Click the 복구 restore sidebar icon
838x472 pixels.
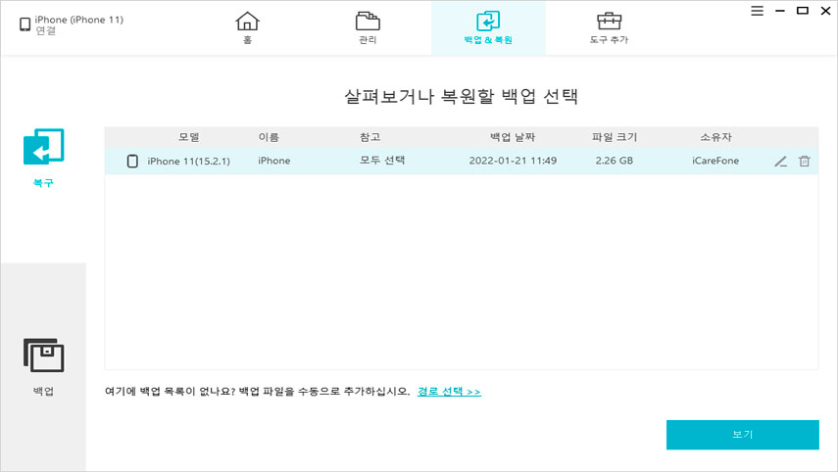coord(43,149)
